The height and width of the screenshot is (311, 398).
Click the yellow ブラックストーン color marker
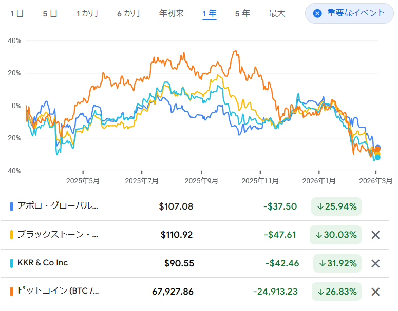click(x=11, y=235)
